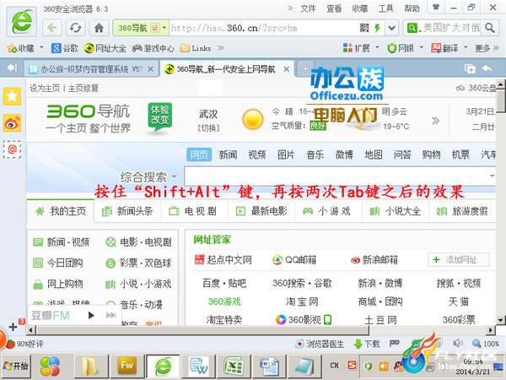Click the 添加网址 button
This screenshot has width=506, height=380.
coord(459,259)
